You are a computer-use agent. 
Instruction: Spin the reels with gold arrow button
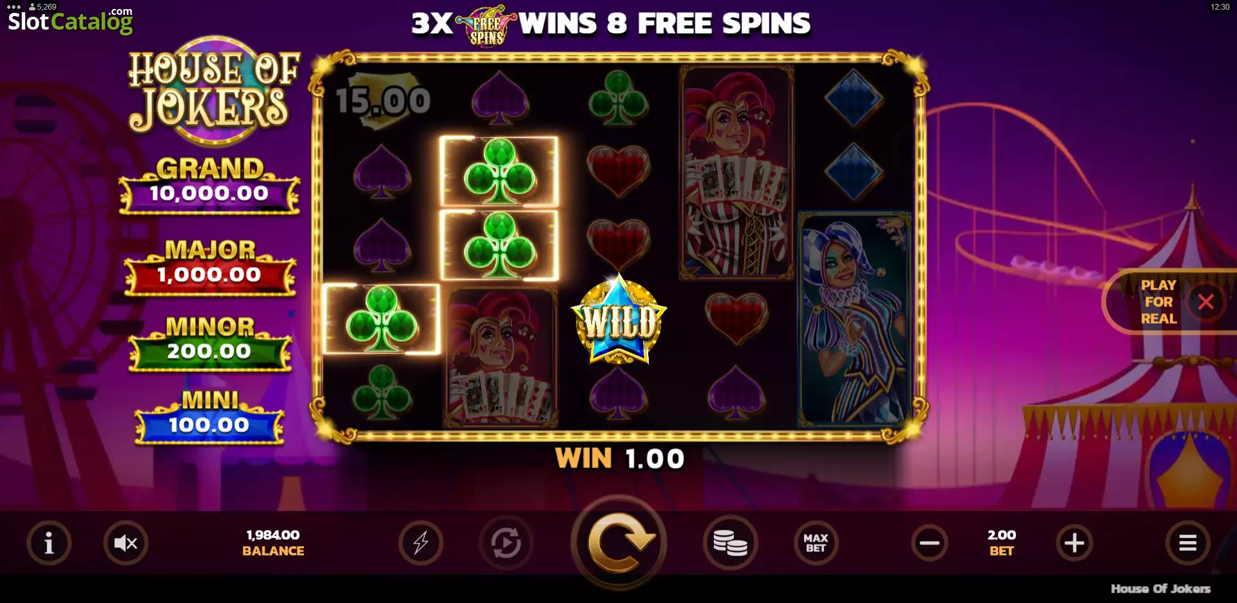coord(618,543)
